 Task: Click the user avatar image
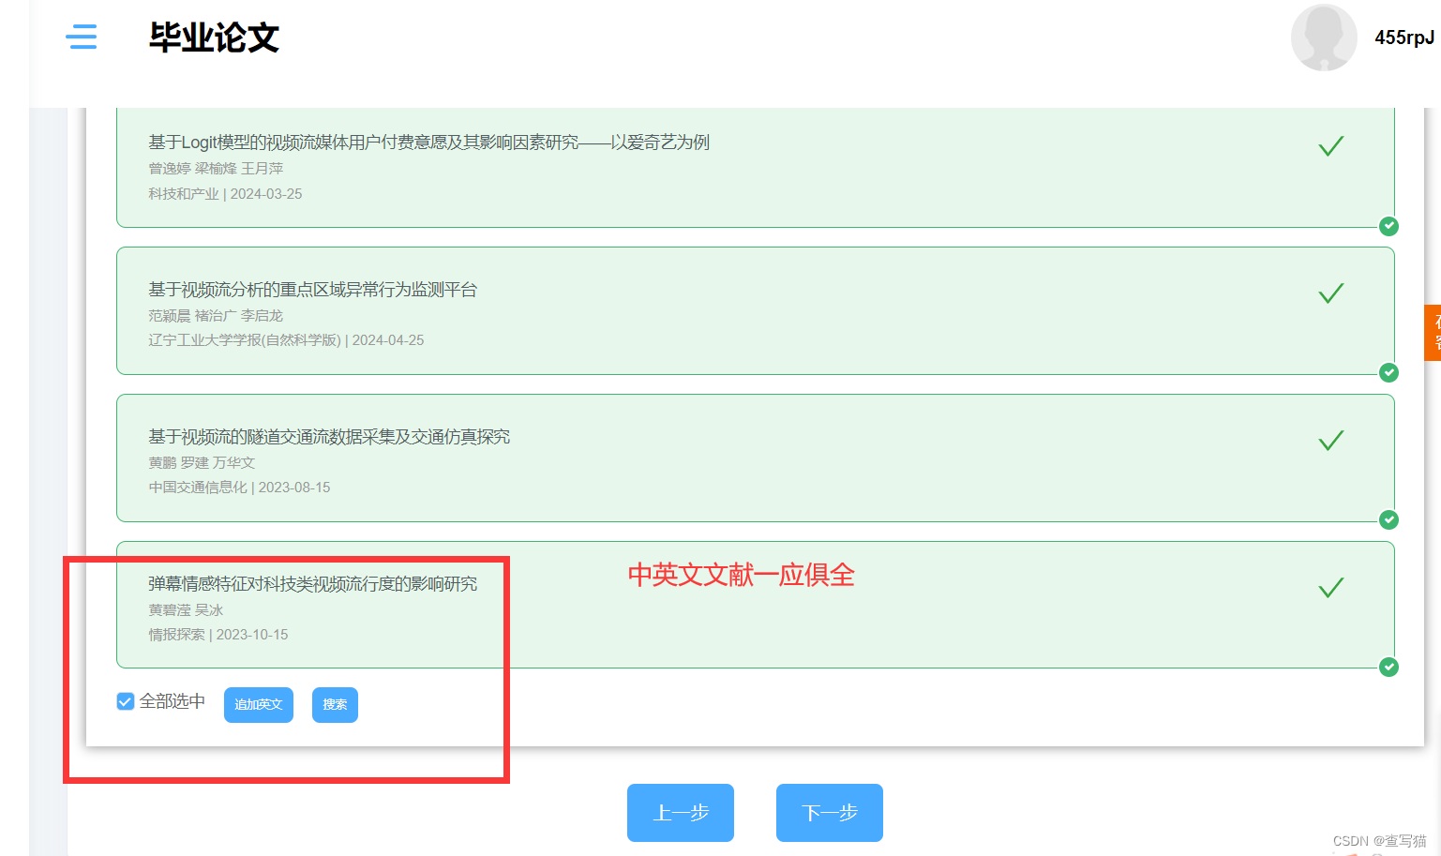(1324, 38)
